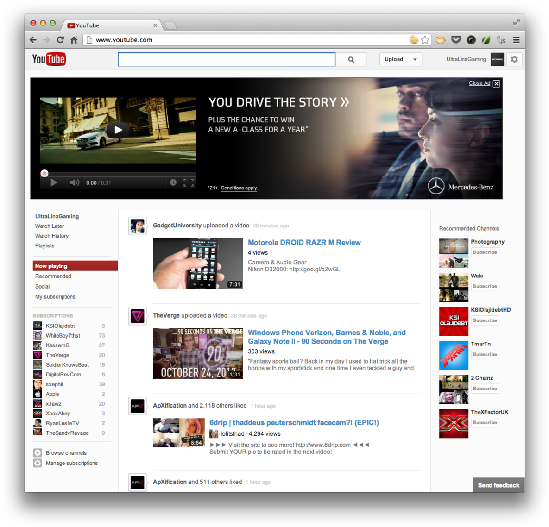
Task: Click the Mercedes-Benz star logo
Action: pos(436,186)
